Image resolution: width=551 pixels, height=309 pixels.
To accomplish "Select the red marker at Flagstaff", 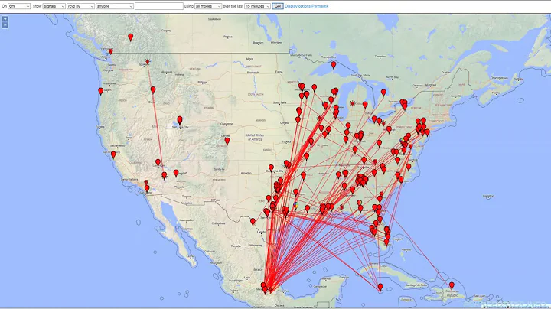I will coord(176,173).
